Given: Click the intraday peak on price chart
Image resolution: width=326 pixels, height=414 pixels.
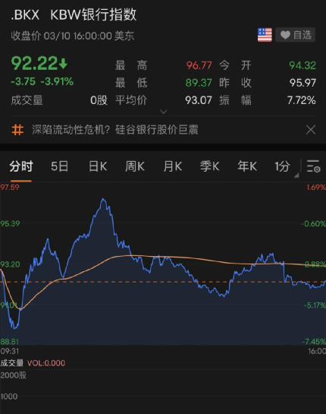Looking at the screenshot, I should 103,200.
